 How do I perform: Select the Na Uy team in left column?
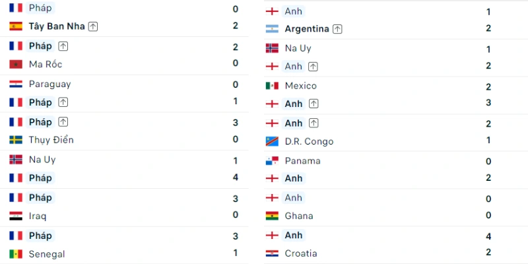42,160
